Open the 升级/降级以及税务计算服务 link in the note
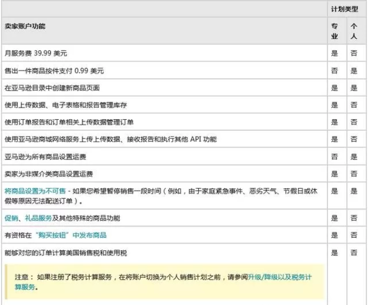This screenshot has height=305, width=369. (x=163, y=282)
